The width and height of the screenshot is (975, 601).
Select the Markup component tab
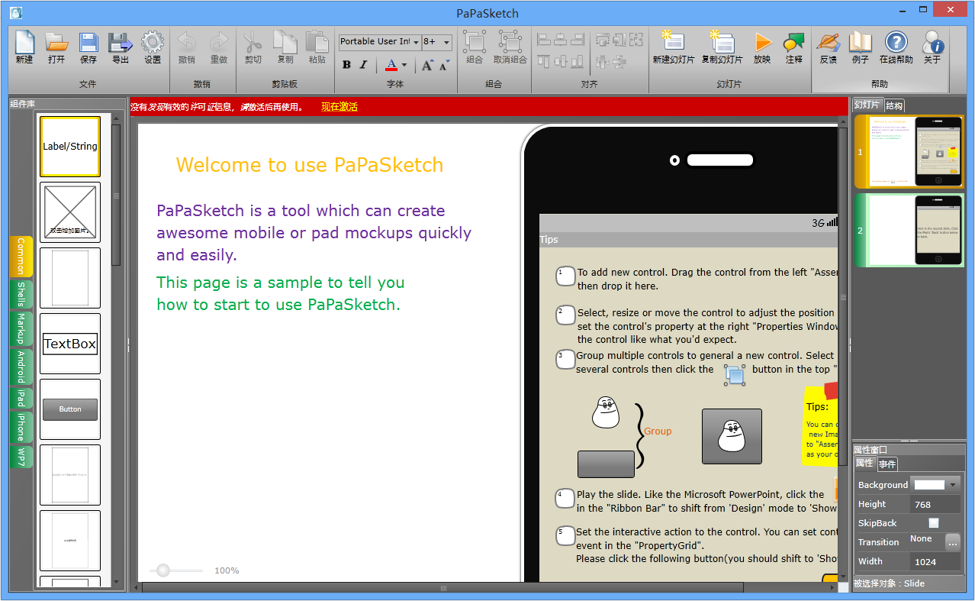pyautogui.click(x=21, y=329)
